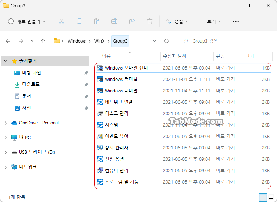Open the 정렬 sort dropdown

click(177, 21)
